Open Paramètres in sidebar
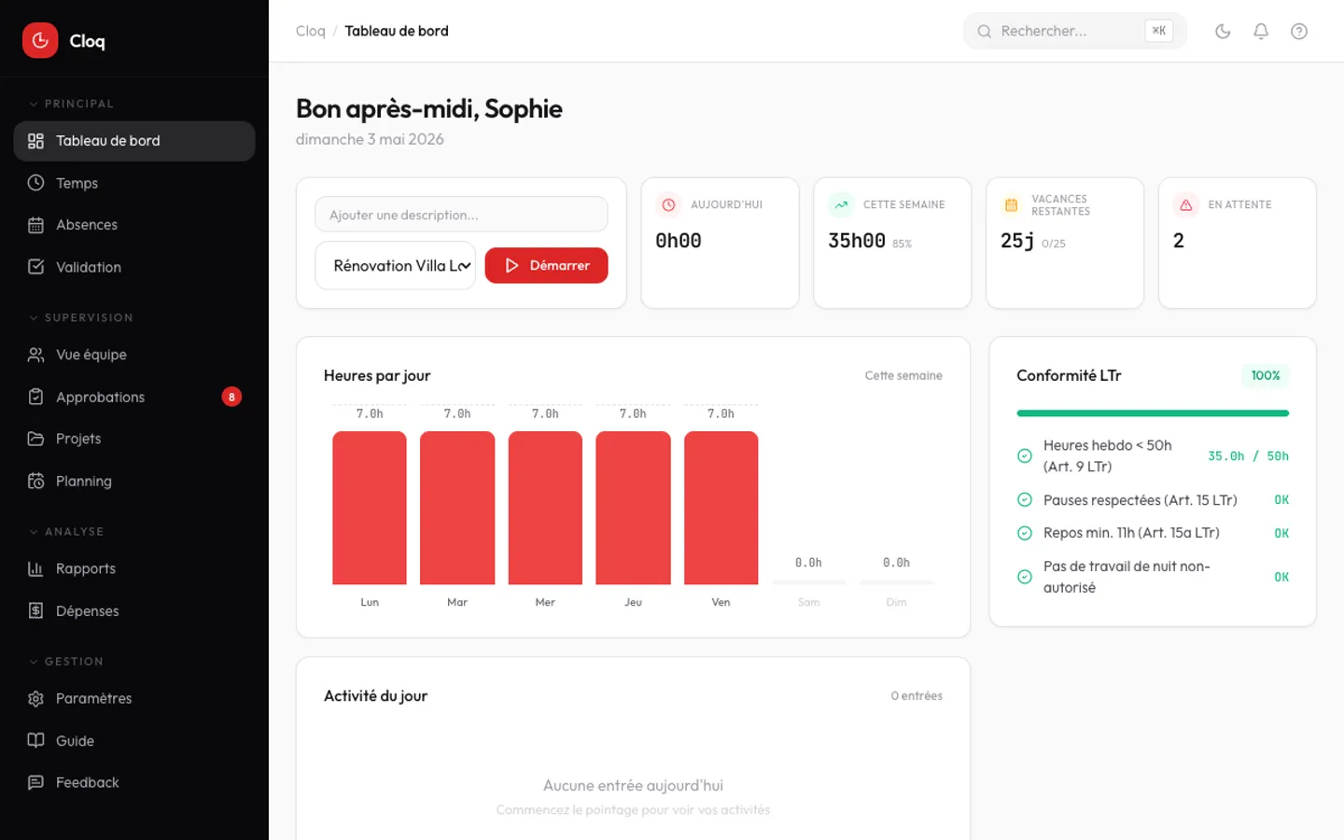 click(x=134, y=698)
